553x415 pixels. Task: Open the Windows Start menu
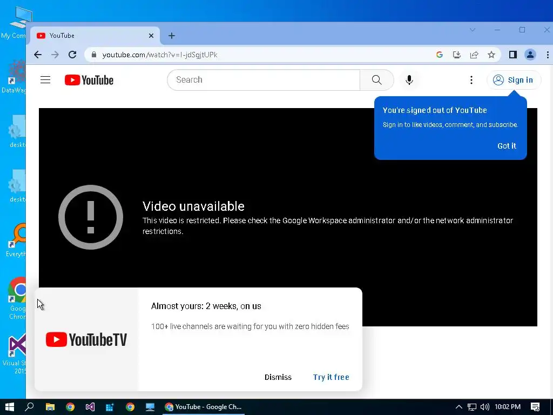coord(10,407)
